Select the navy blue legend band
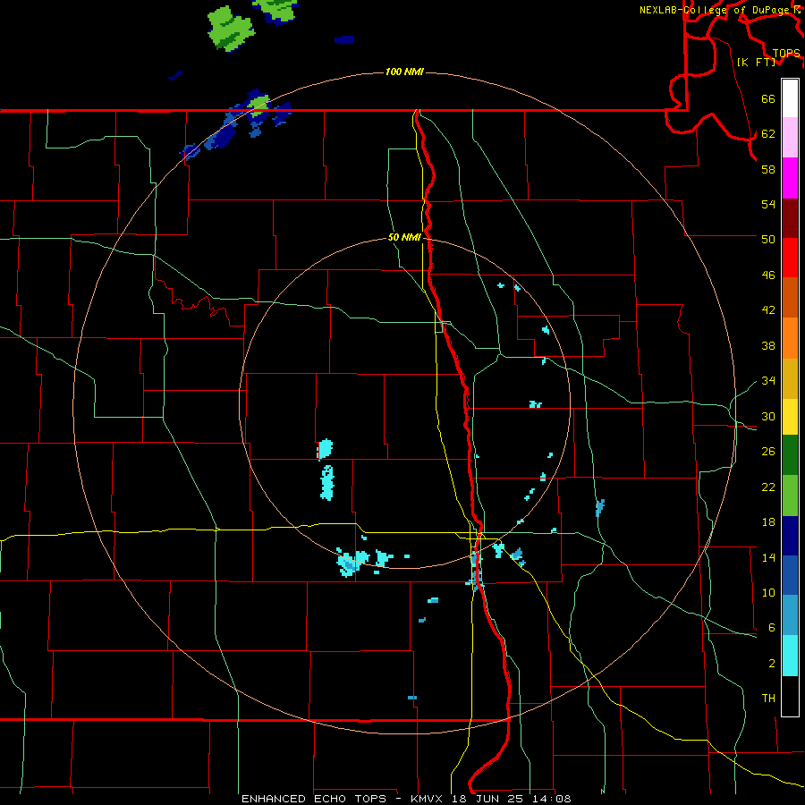 790,537
